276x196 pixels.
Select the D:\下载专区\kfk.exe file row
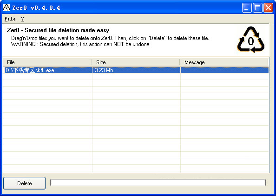click(136, 70)
